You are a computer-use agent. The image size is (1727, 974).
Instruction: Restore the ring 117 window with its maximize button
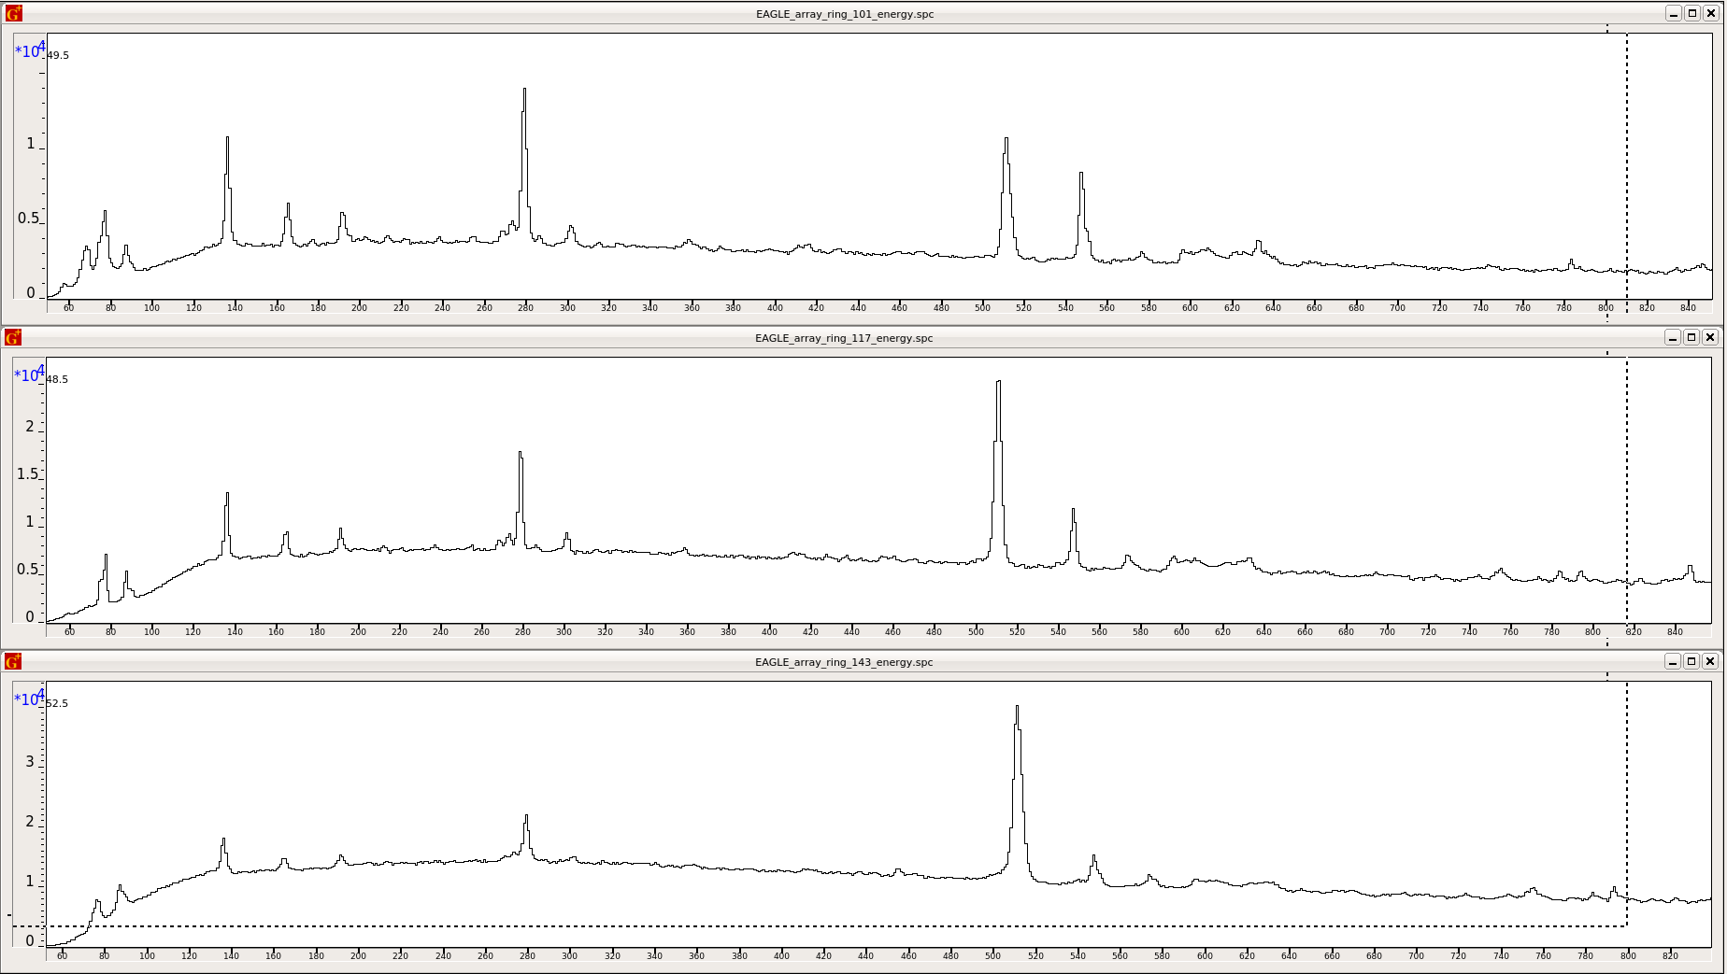[x=1691, y=337]
